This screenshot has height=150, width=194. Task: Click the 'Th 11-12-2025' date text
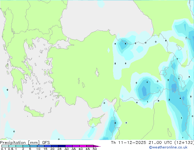[129, 143]
